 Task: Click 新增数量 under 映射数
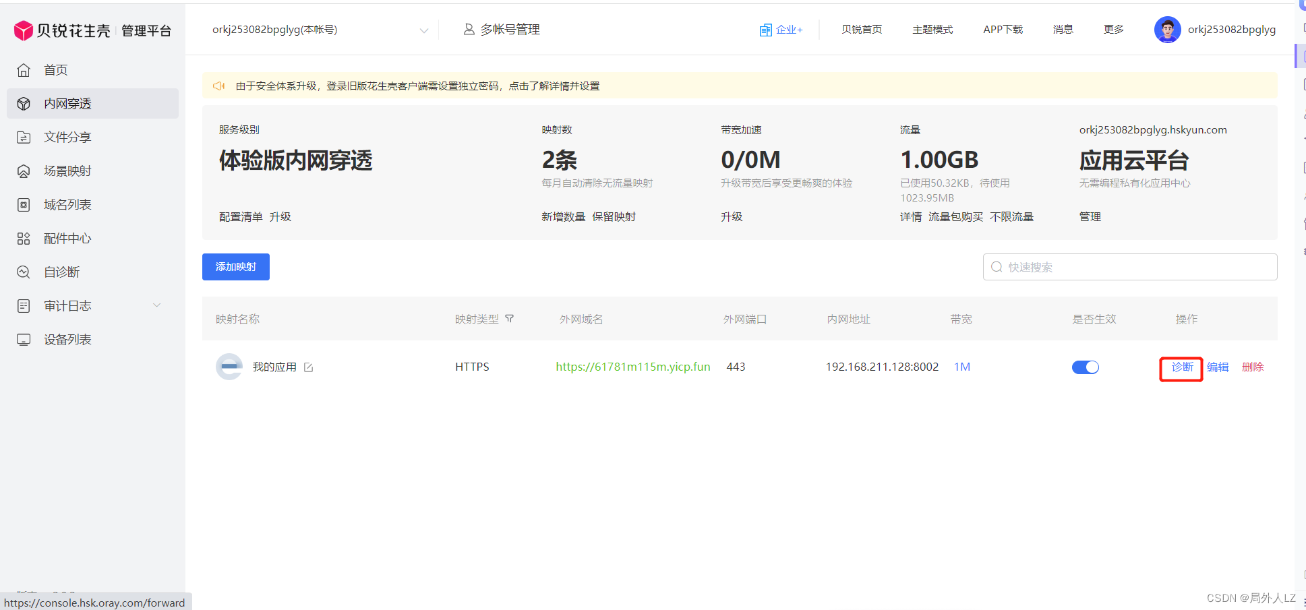tap(564, 217)
